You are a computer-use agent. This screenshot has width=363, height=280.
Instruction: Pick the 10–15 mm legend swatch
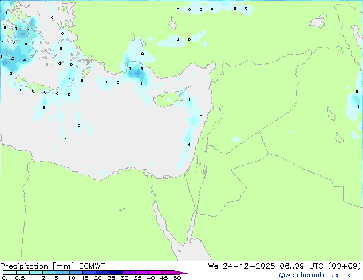tap(76, 273)
